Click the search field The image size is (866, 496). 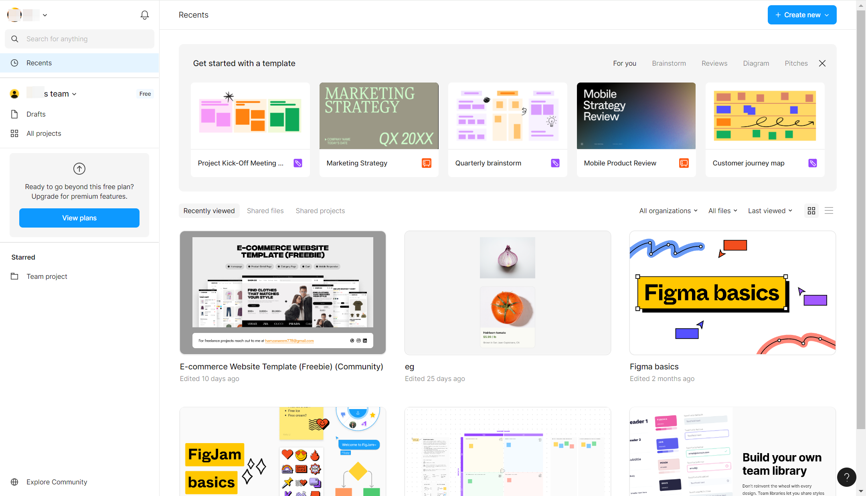(x=79, y=39)
